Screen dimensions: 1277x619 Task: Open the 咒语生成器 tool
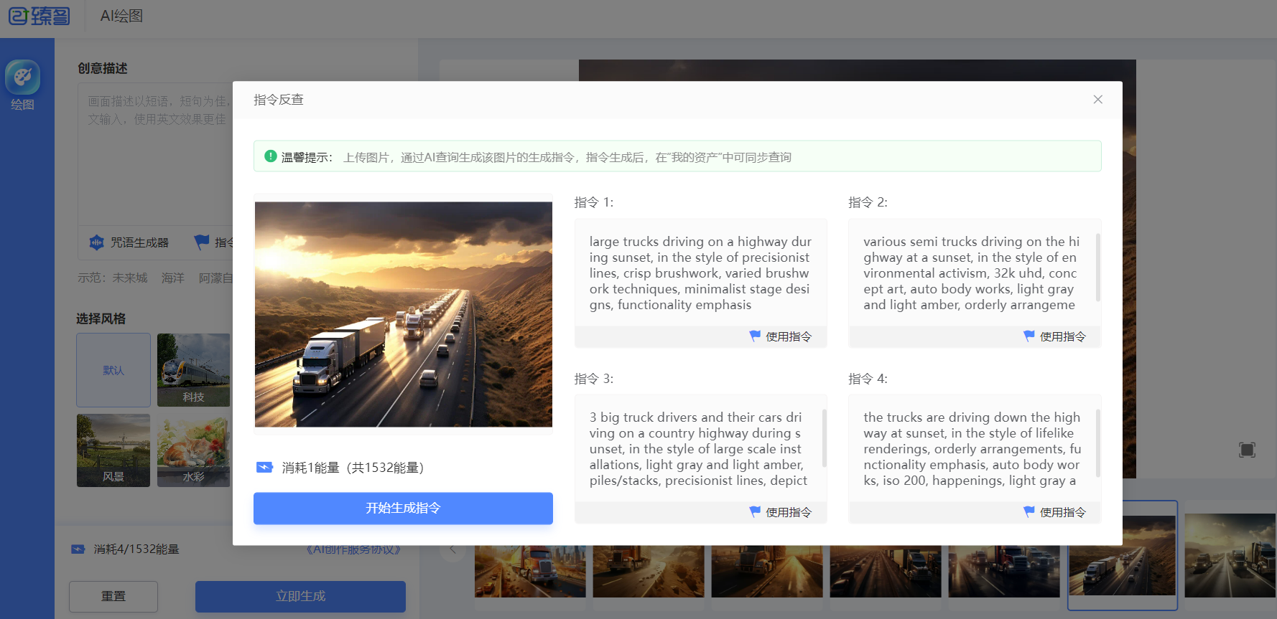click(x=129, y=242)
